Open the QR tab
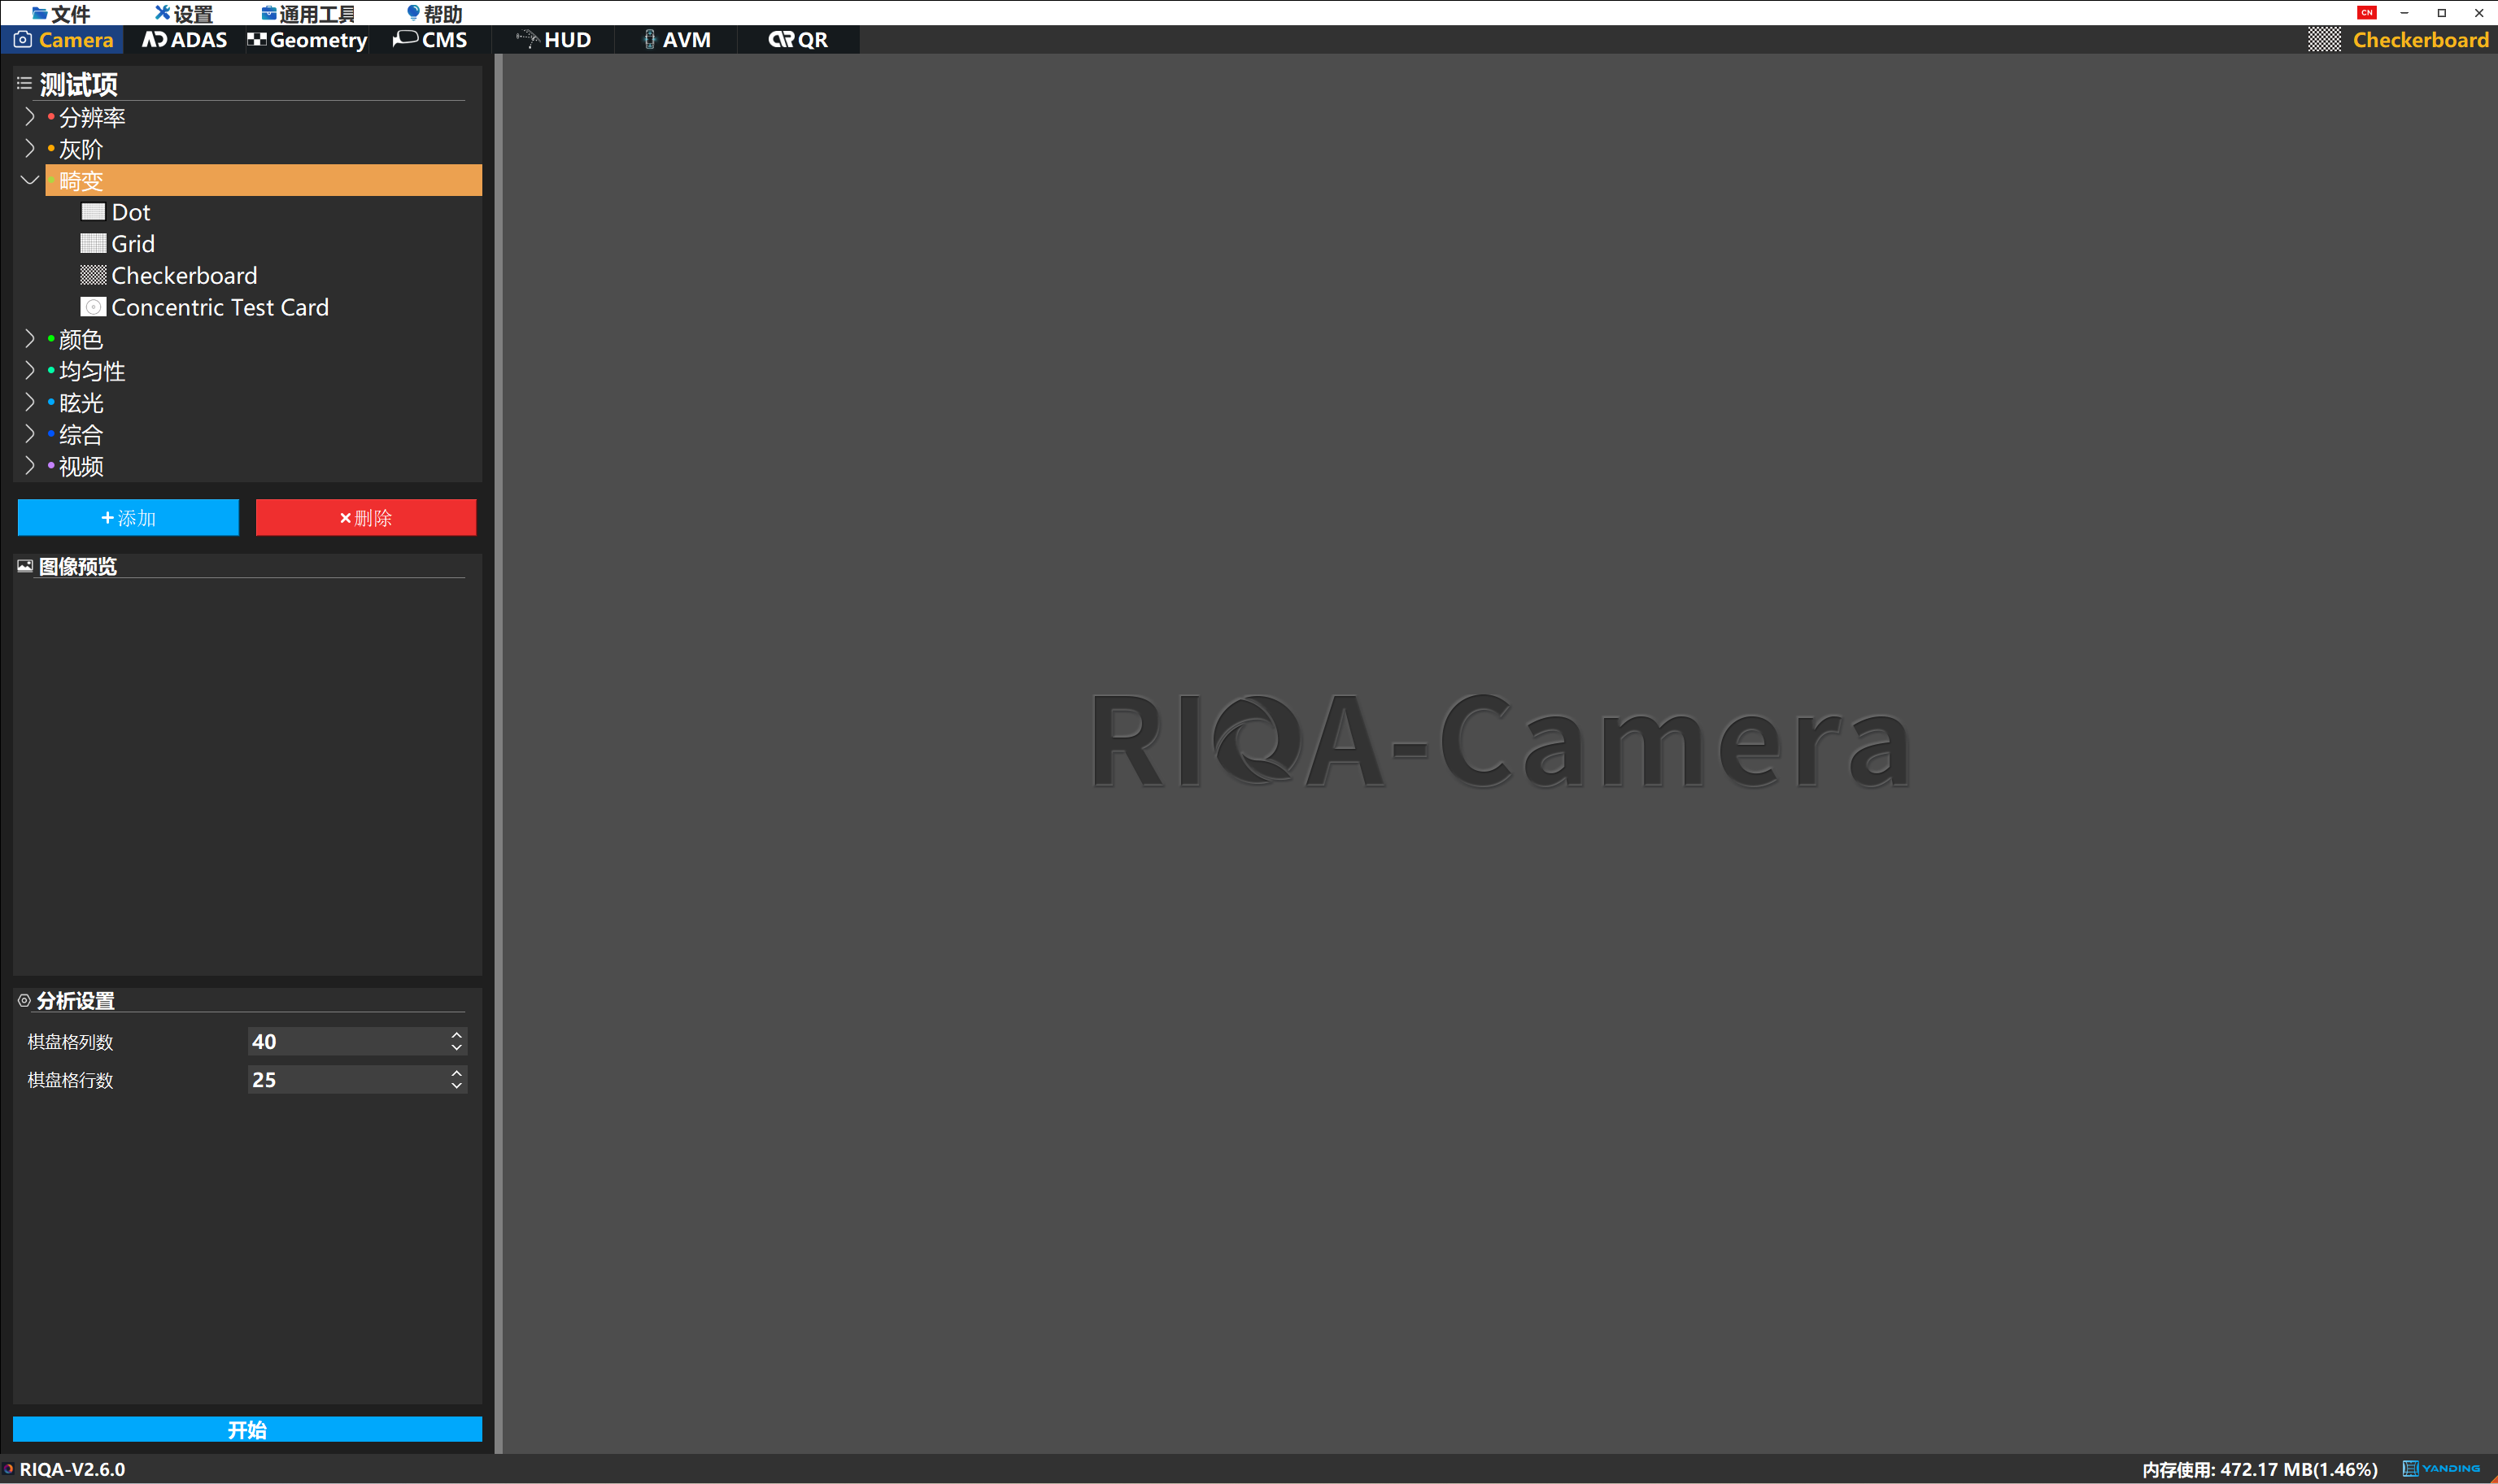This screenshot has height=1484, width=2498. (798, 40)
